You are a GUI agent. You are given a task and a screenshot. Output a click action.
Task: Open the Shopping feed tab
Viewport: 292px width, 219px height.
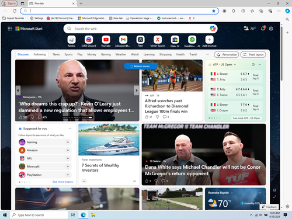coord(165,54)
